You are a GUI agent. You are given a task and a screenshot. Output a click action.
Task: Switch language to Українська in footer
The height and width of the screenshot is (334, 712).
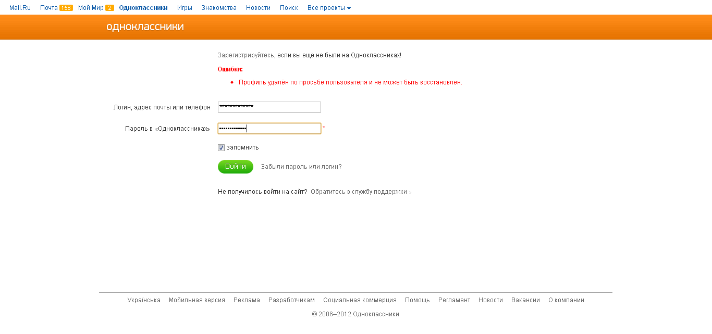144,300
